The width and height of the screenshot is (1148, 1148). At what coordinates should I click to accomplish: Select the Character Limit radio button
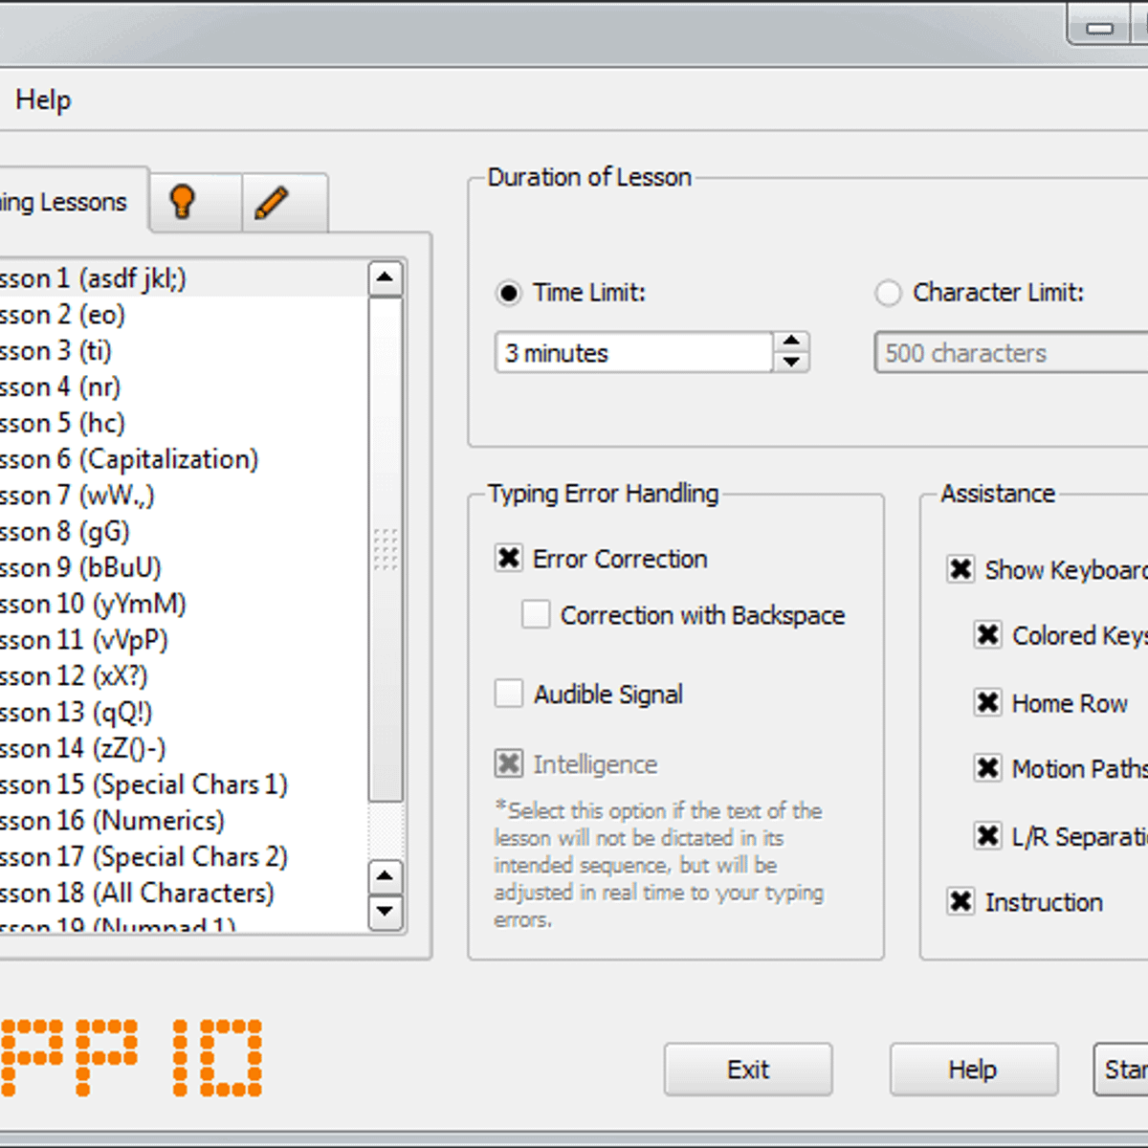pyautogui.click(x=888, y=293)
